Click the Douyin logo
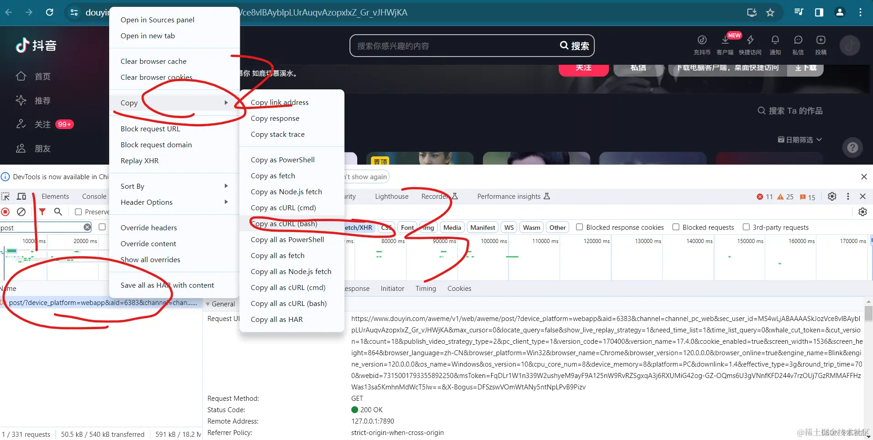This screenshot has height=440, width=873. (36, 45)
